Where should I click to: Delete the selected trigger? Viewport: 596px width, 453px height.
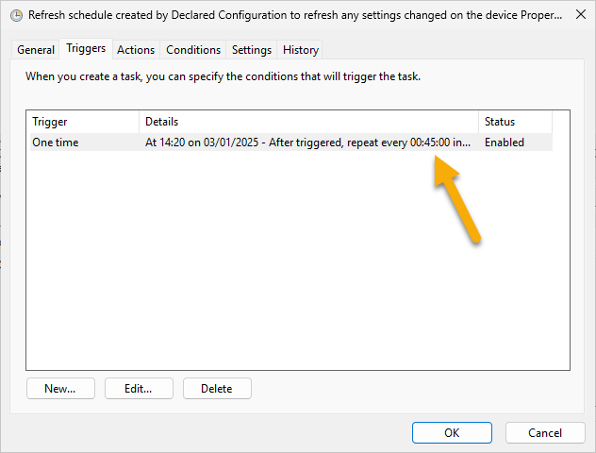[x=217, y=388]
